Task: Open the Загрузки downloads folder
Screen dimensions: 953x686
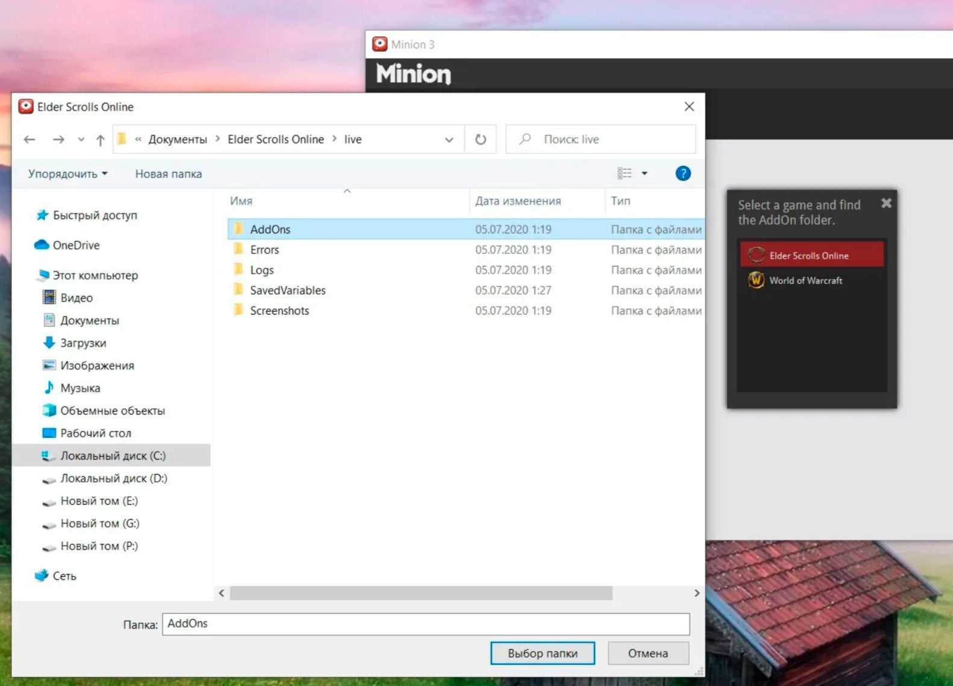Action: pos(83,343)
